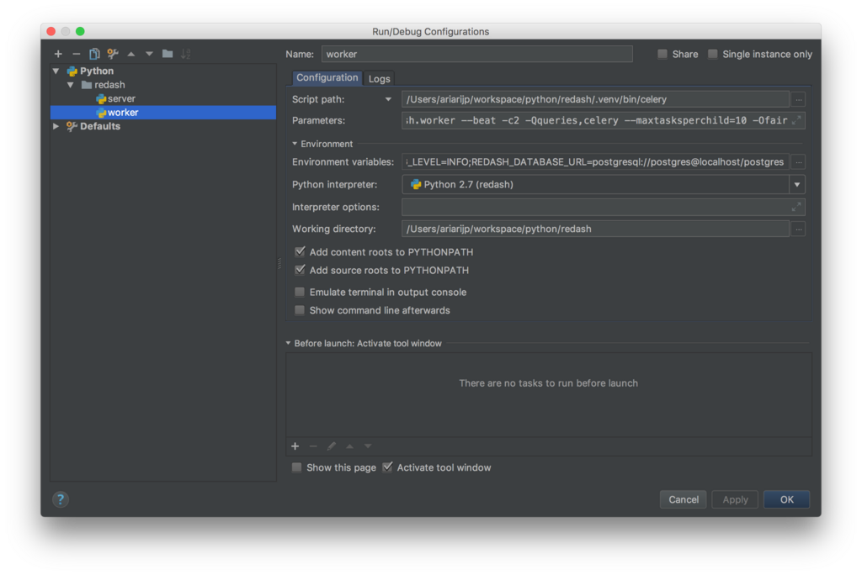Uncheck Add source roots to PYTHONPATH
The height and width of the screenshot is (575, 862).
click(300, 270)
